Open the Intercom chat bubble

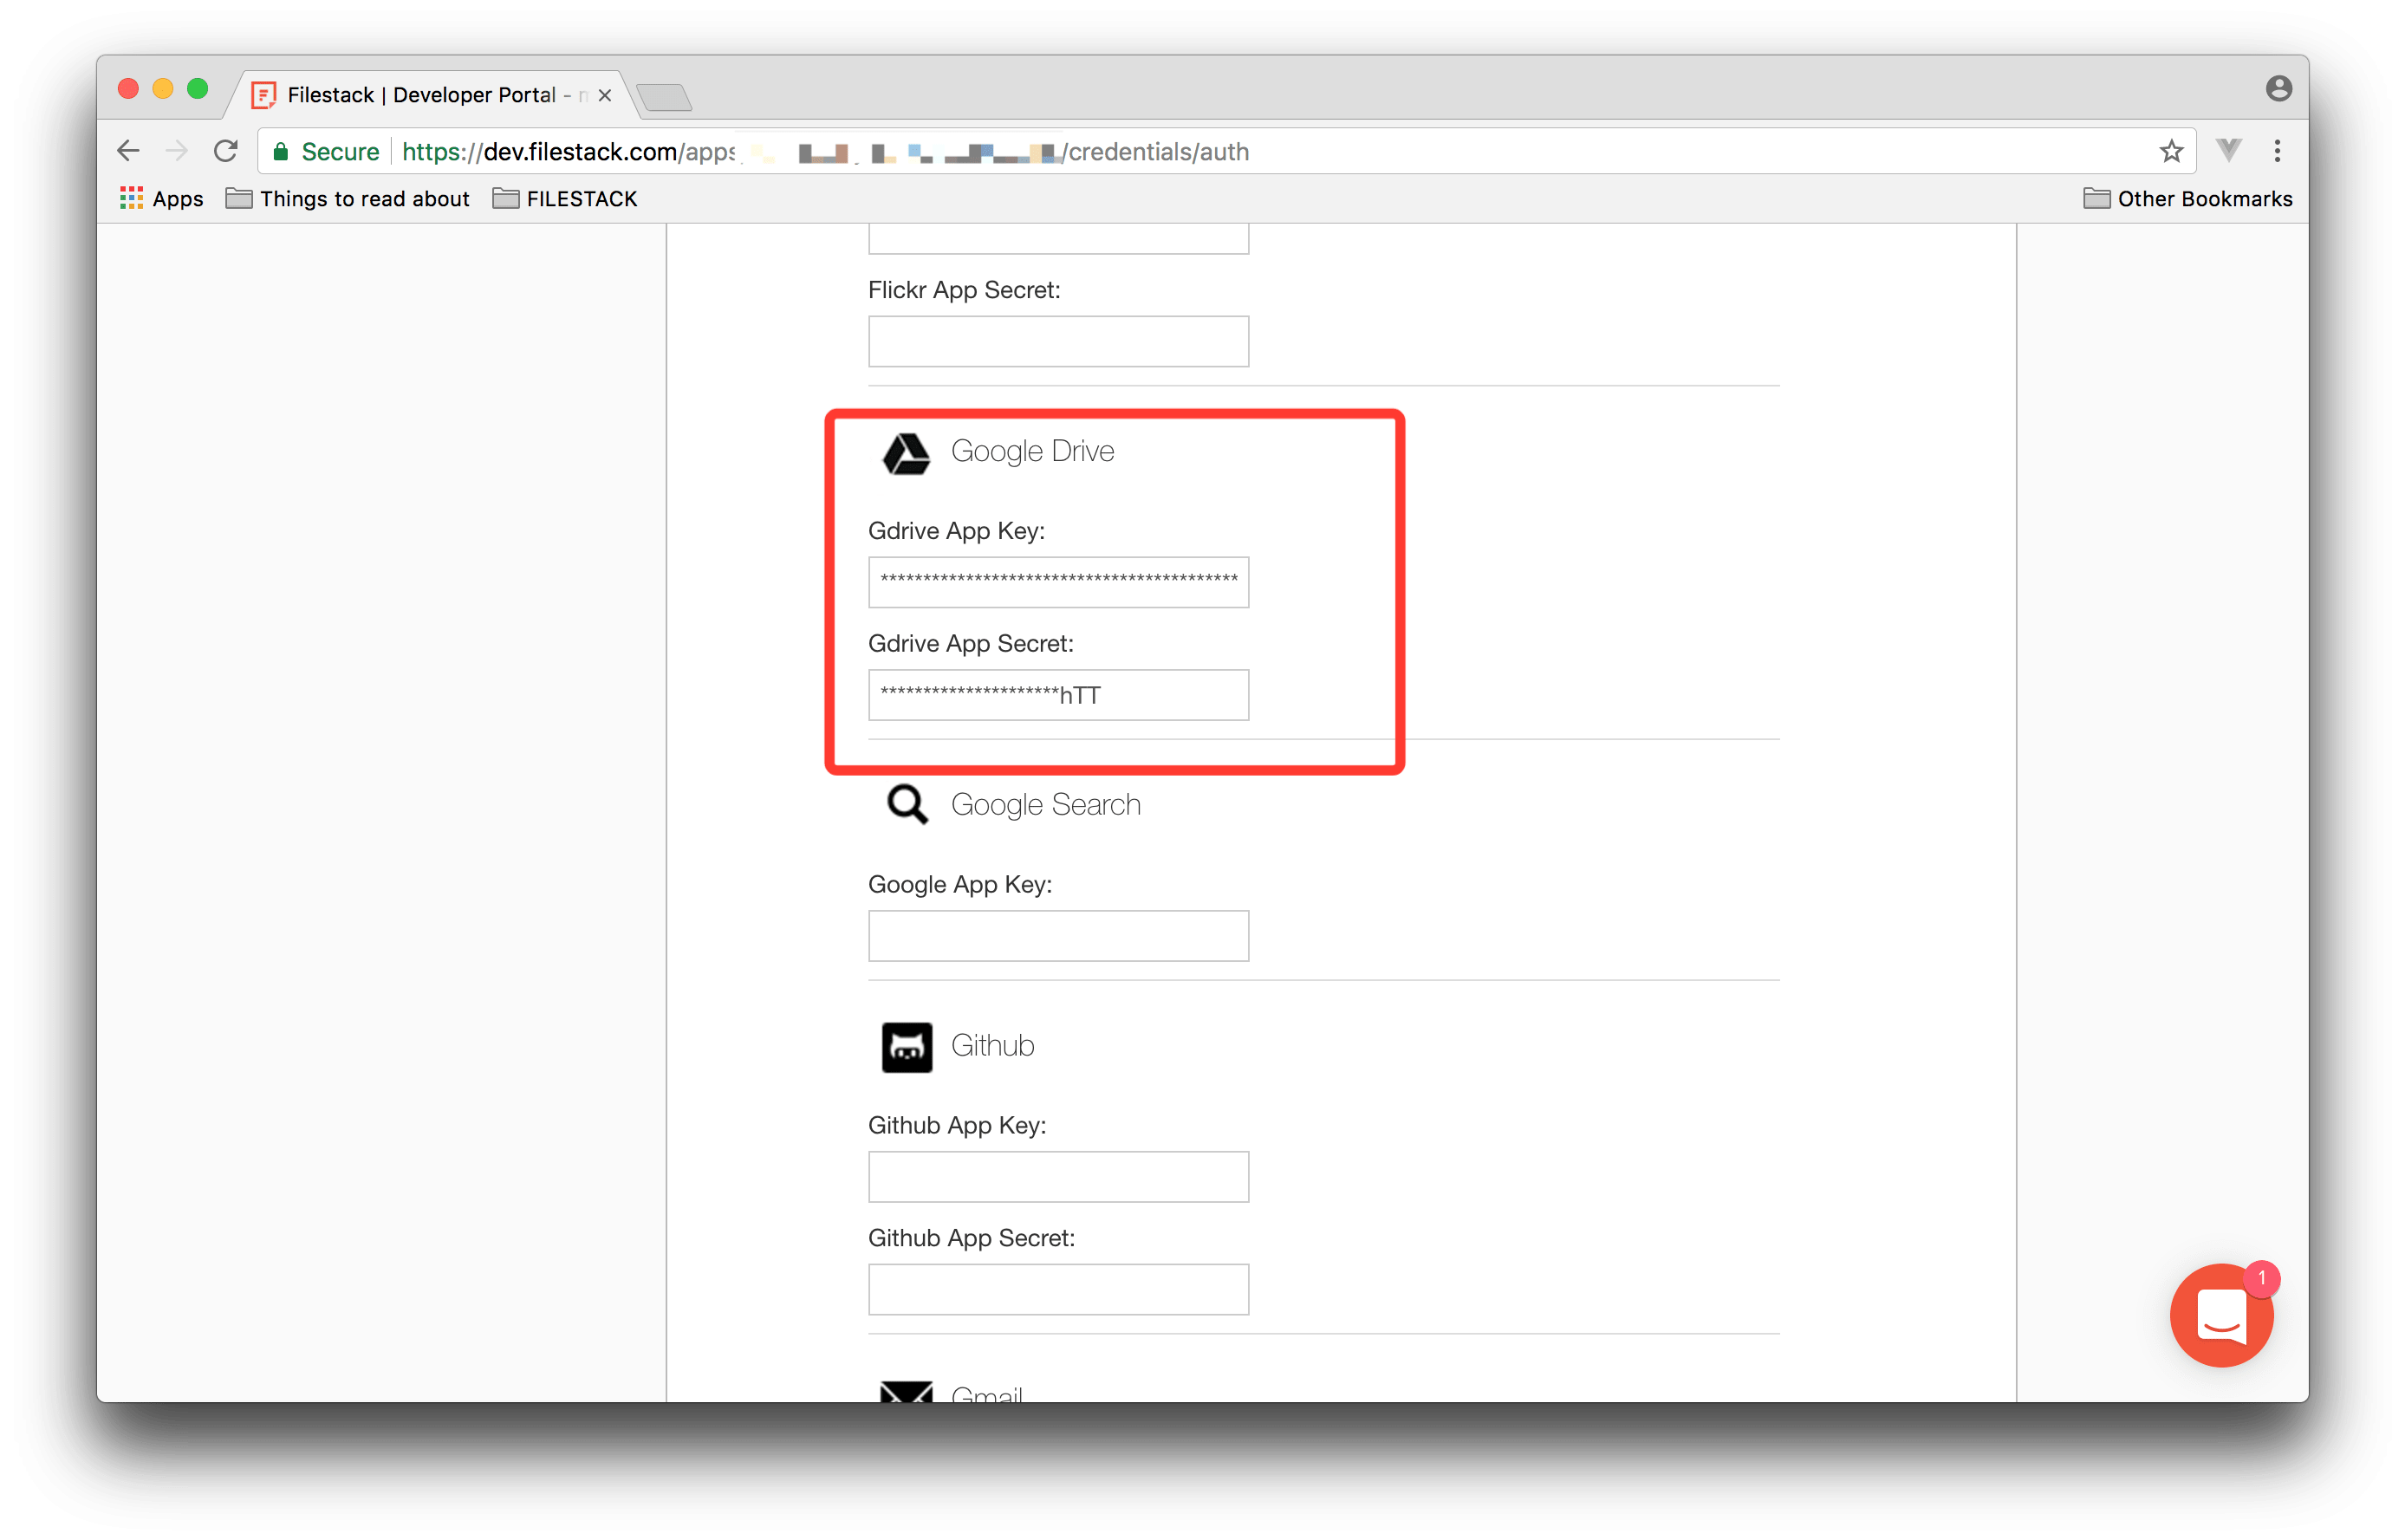click(x=2221, y=1314)
